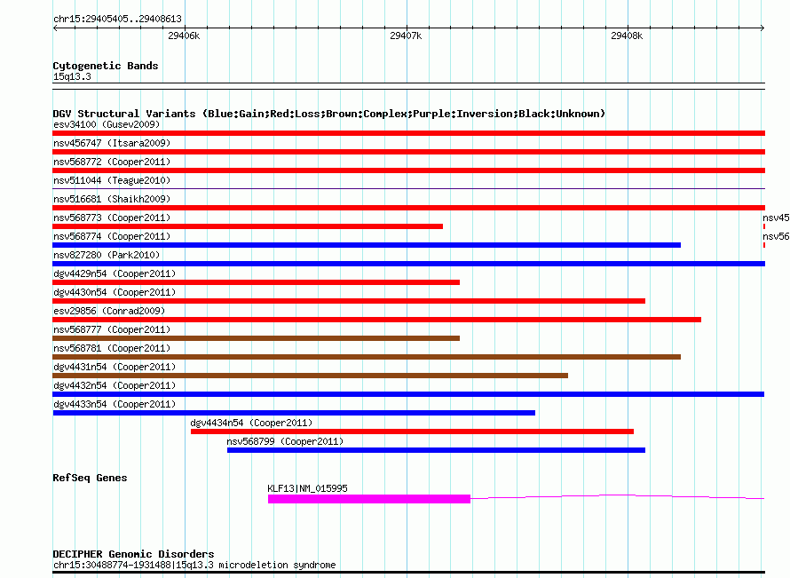
Task: Click the partially cut nsv45 label at right
Action: tap(776, 218)
